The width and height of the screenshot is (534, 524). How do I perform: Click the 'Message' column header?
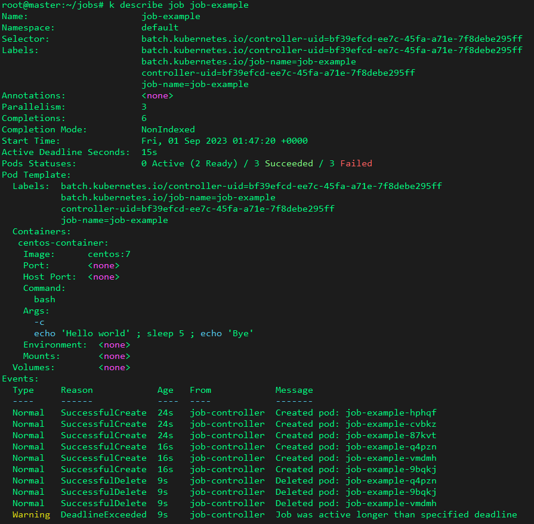(294, 390)
